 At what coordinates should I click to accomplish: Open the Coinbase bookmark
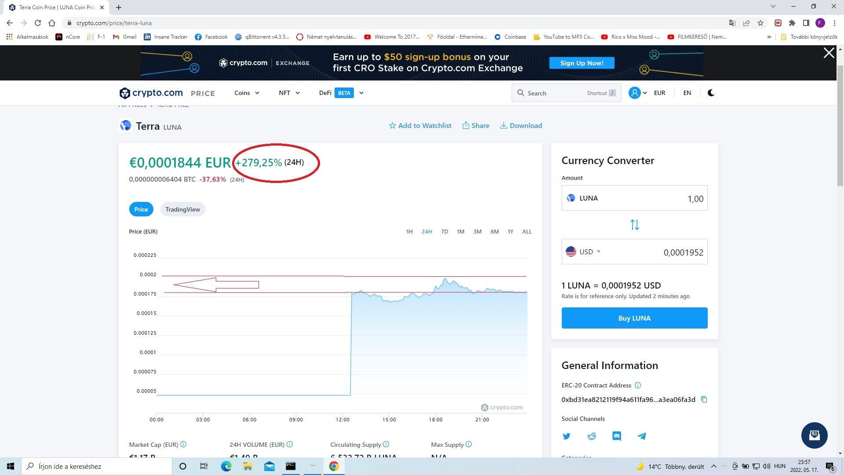point(510,37)
